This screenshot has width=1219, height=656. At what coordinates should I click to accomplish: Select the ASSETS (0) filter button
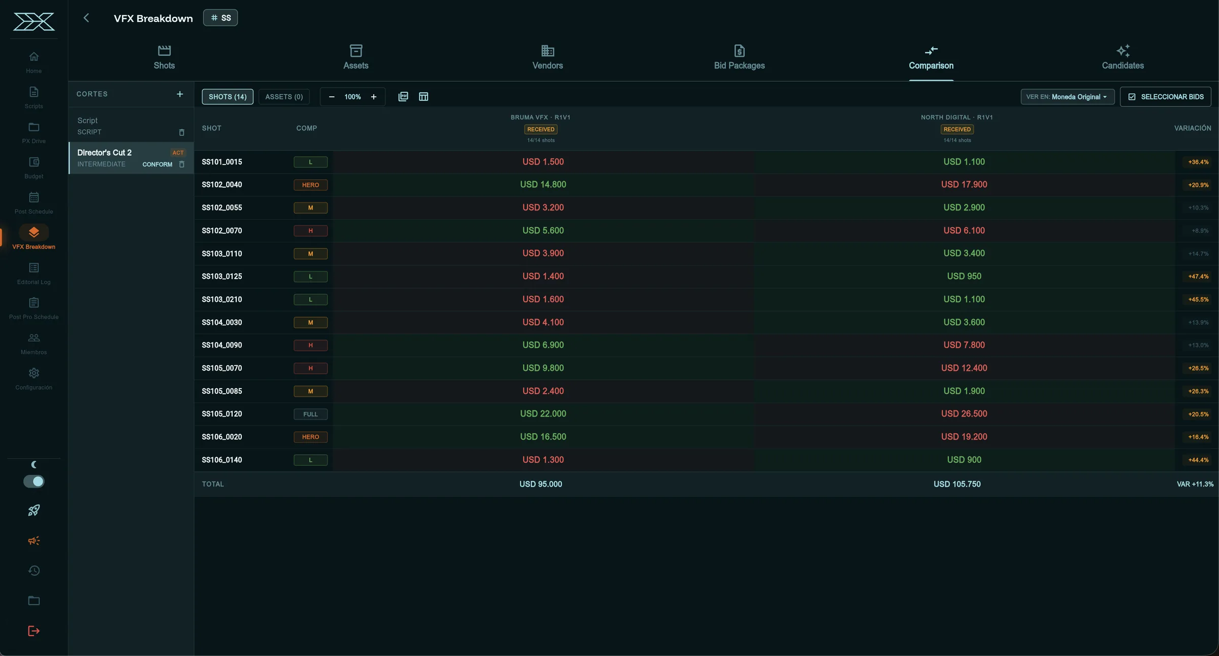click(284, 97)
